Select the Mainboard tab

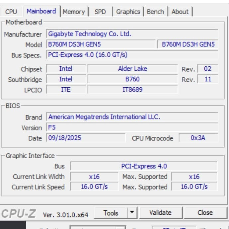tap(41, 11)
